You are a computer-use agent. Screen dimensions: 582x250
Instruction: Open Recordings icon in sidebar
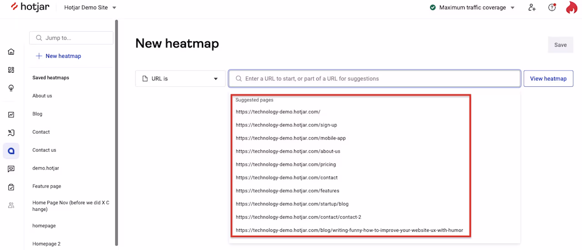point(11,133)
